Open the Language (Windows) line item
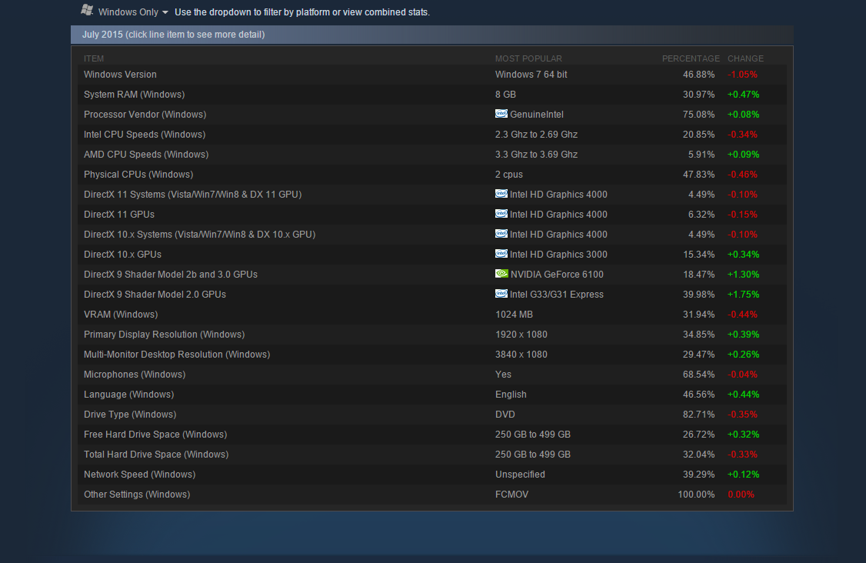866x563 pixels. point(432,395)
